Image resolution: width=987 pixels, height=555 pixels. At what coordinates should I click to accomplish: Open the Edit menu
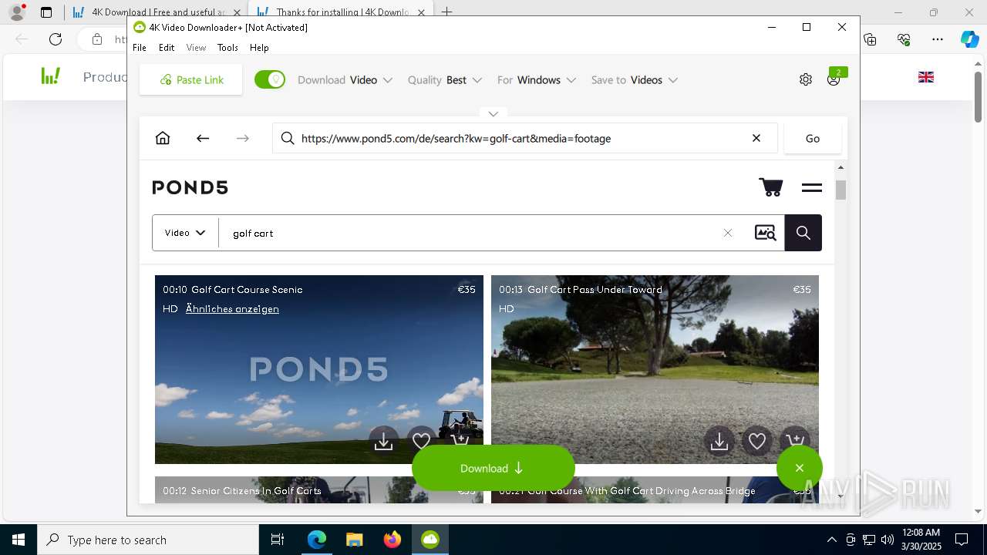(167, 48)
